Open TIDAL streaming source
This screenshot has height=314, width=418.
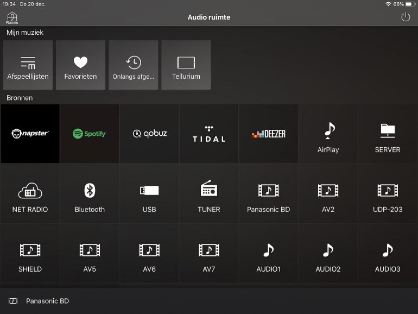click(x=209, y=134)
